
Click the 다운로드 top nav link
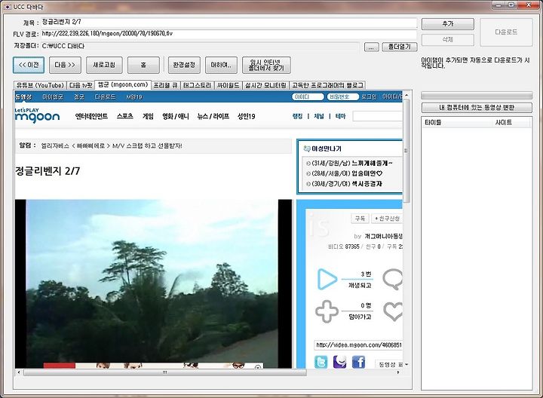tap(105, 97)
